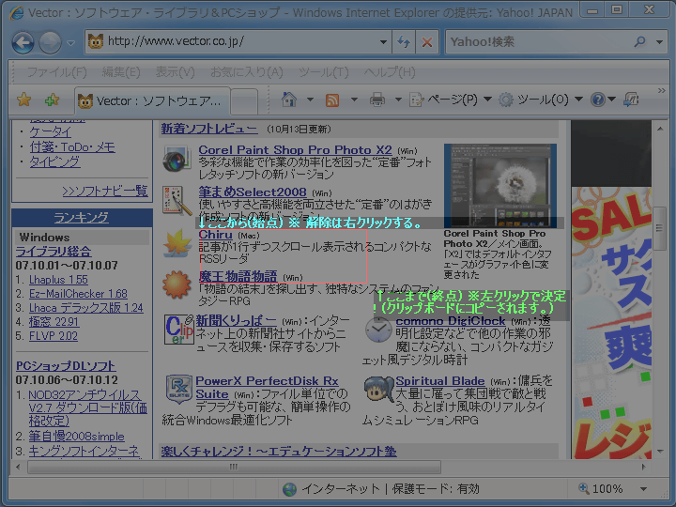
Task: Open the Print dropdown arrow
Action: point(398,100)
